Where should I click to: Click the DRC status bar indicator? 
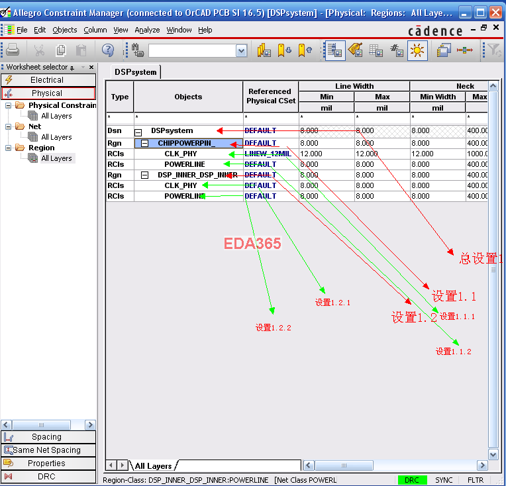click(x=412, y=480)
